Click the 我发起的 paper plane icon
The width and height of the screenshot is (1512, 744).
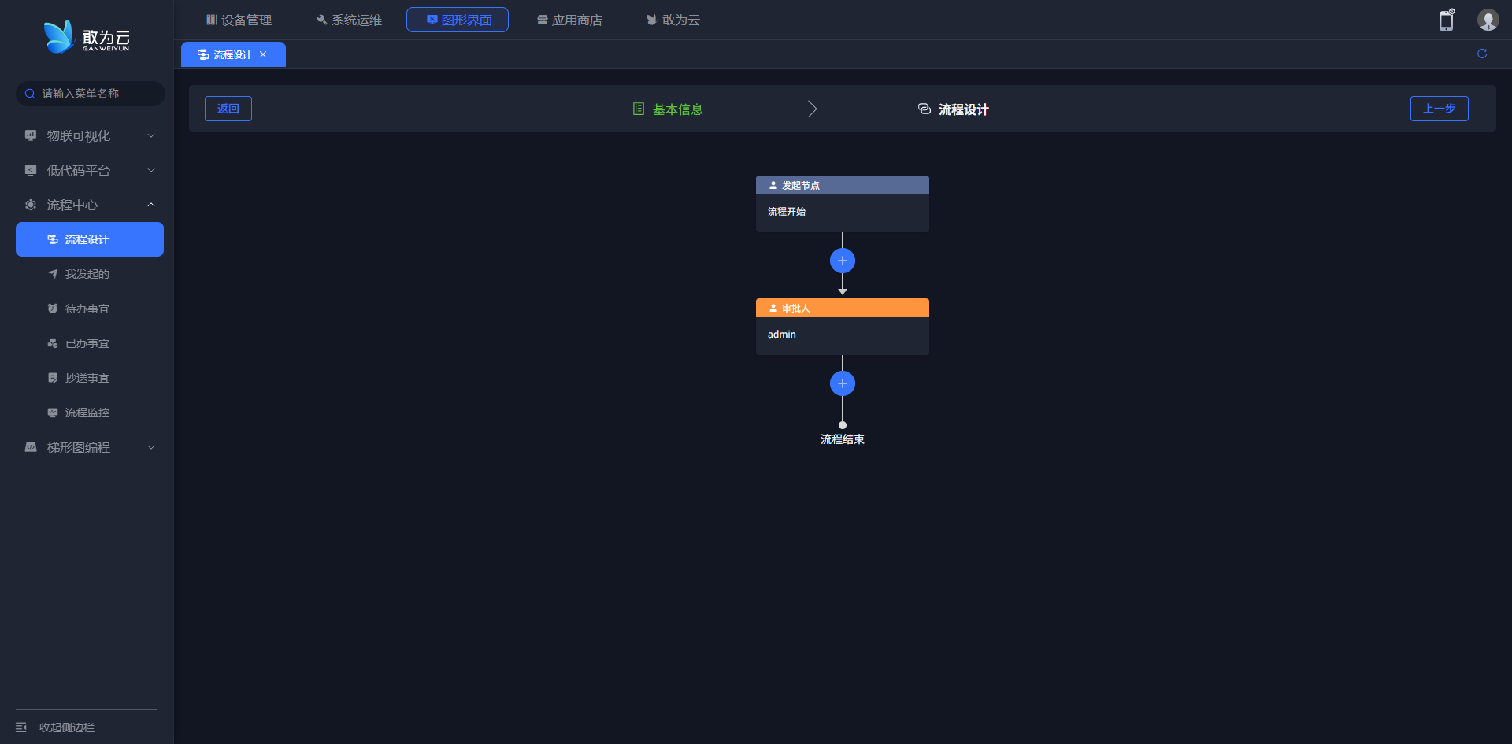(x=53, y=274)
